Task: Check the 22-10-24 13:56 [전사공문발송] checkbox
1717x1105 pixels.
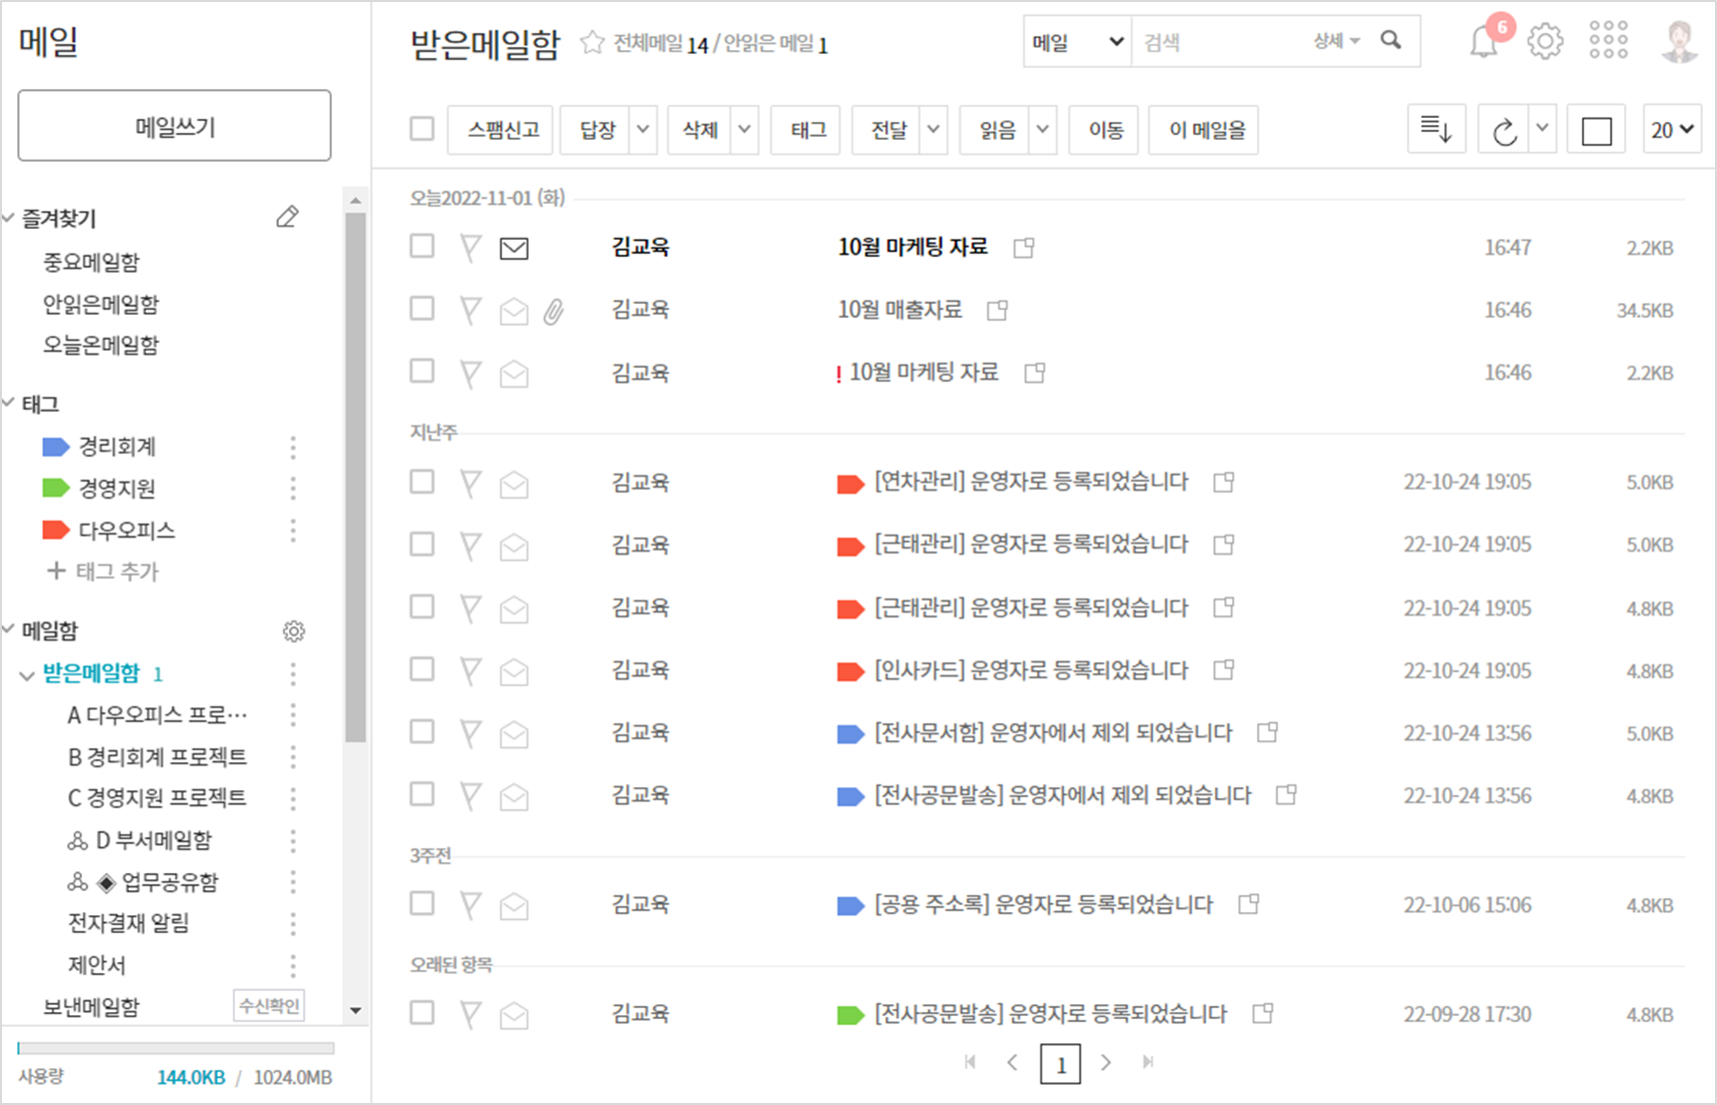Action: click(422, 794)
